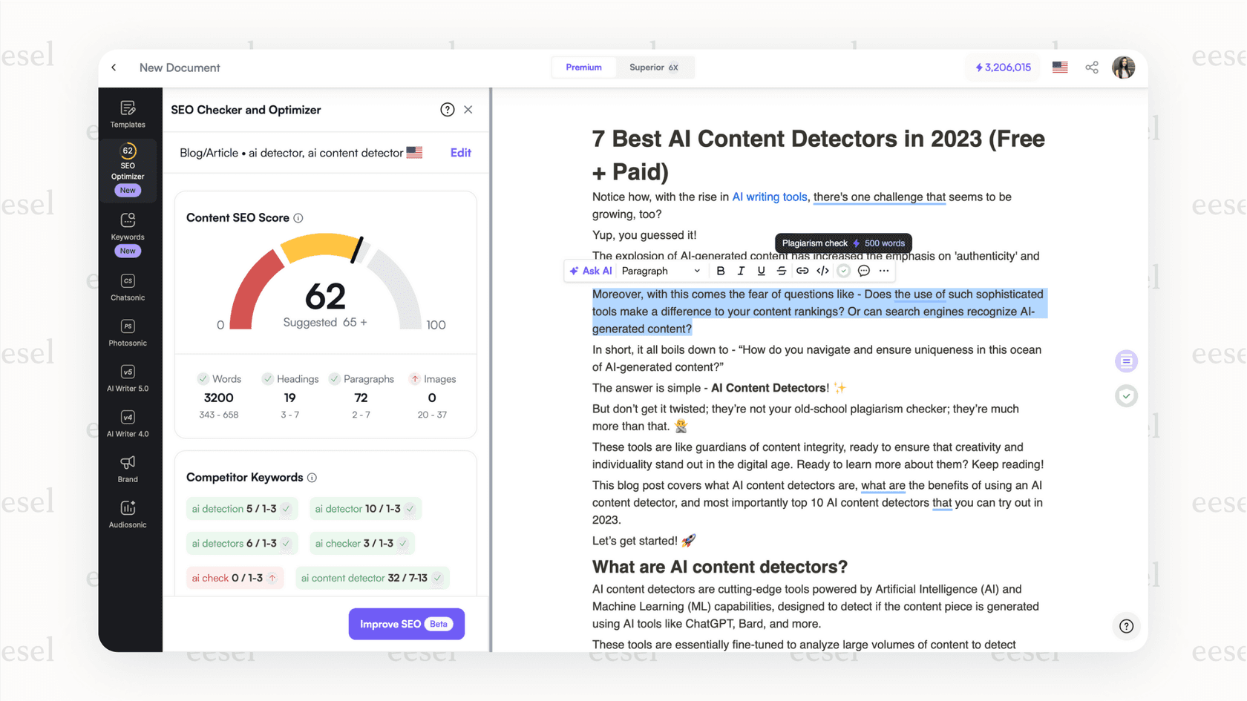Edit the Blog/Article SEO settings
Image resolution: width=1247 pixels, height=701 pixels.
(x=460, y=152)
